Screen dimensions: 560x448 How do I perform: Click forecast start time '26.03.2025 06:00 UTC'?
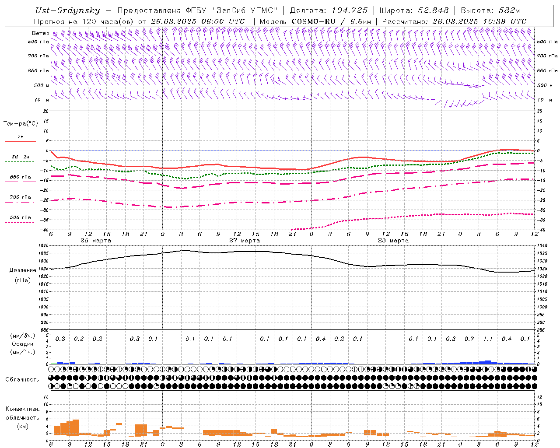tap(197, 21)
